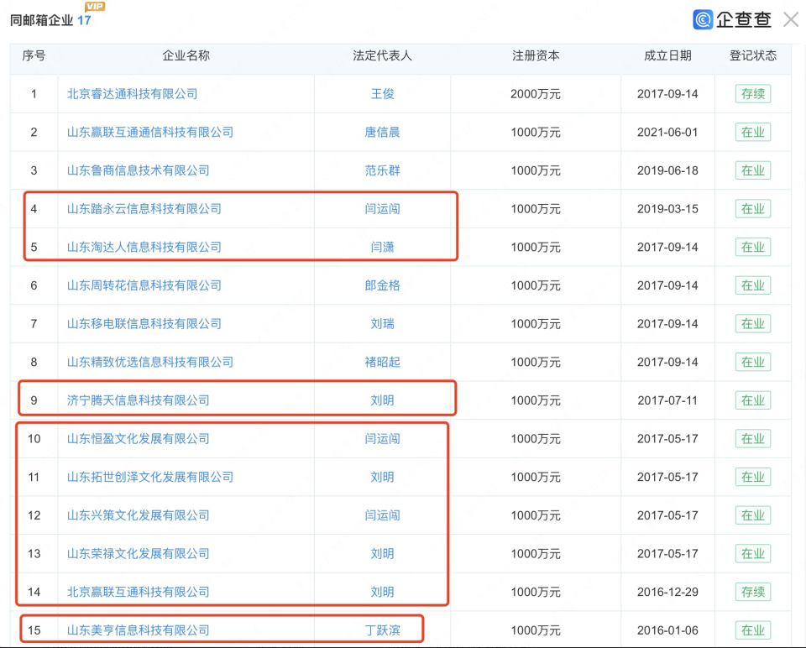
Task: Open 山东美亨信息科技有限公司 link
Action: pos(139,630)
